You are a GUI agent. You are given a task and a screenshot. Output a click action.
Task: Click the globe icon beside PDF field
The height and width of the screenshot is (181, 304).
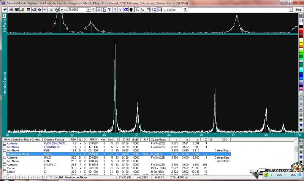tap(57, 9)
